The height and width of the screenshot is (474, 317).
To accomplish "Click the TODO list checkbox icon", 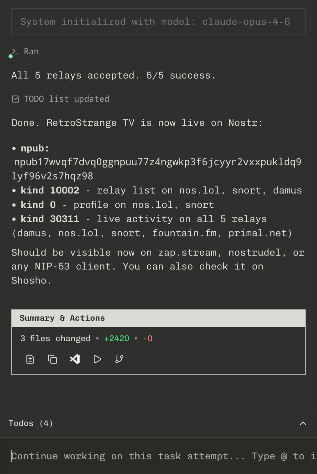I will pos(15,99).
